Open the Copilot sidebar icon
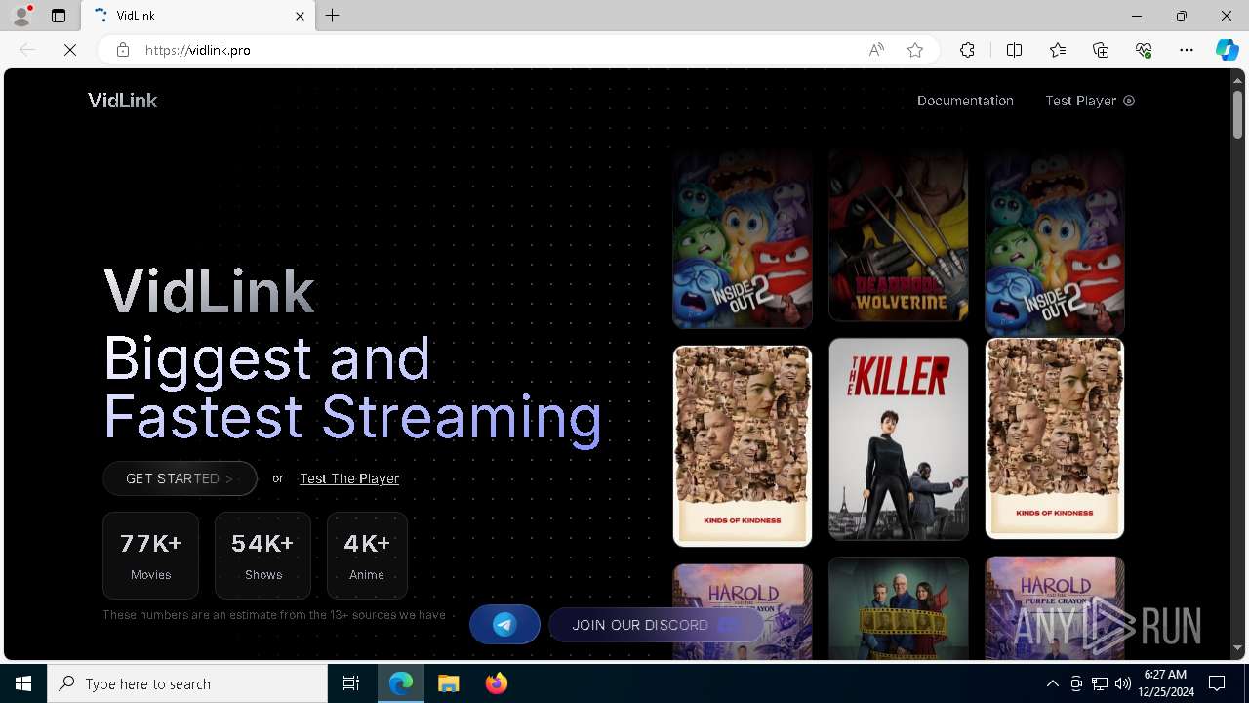Viewport: 1249px width, 703px height. pyautogui.click(x=1227, y=50)
